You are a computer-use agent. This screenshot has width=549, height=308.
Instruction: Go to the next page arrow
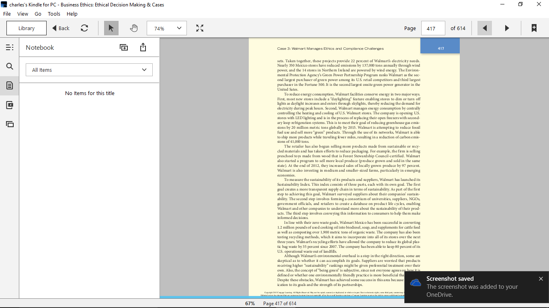pos(507,28)
